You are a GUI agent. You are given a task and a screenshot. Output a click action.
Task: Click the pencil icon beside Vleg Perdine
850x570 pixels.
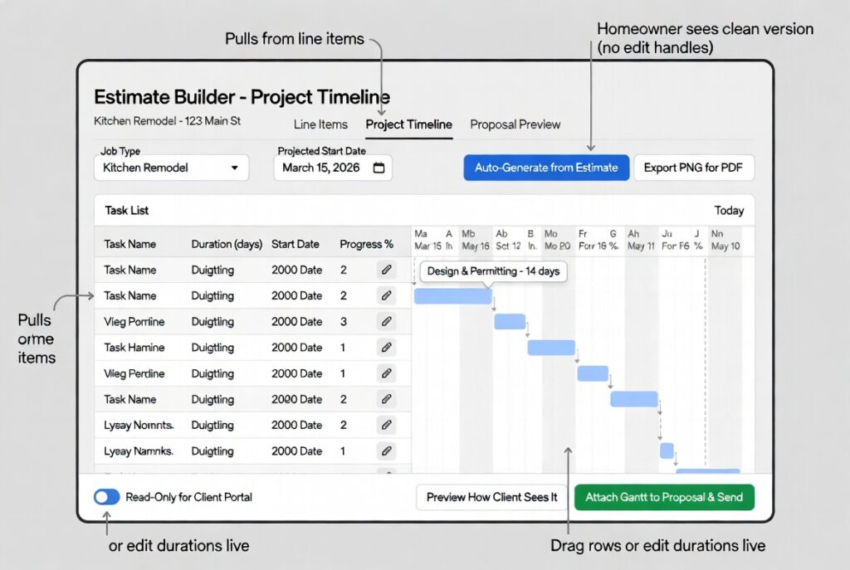click(x=387, y=373)
